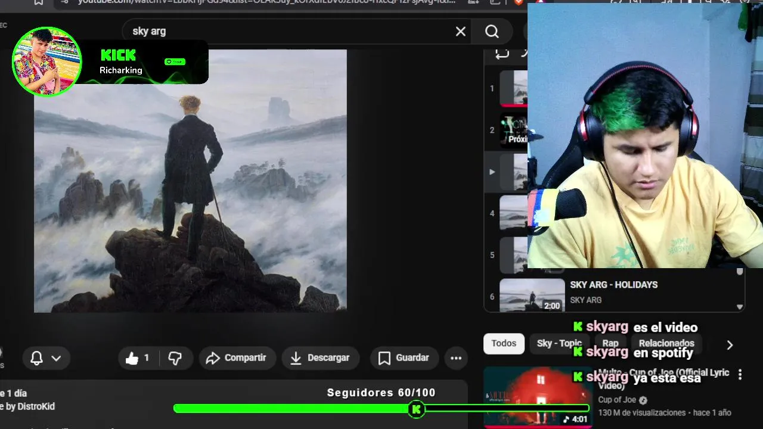Select the Sky - Topic chip

(x=559, y=343)
